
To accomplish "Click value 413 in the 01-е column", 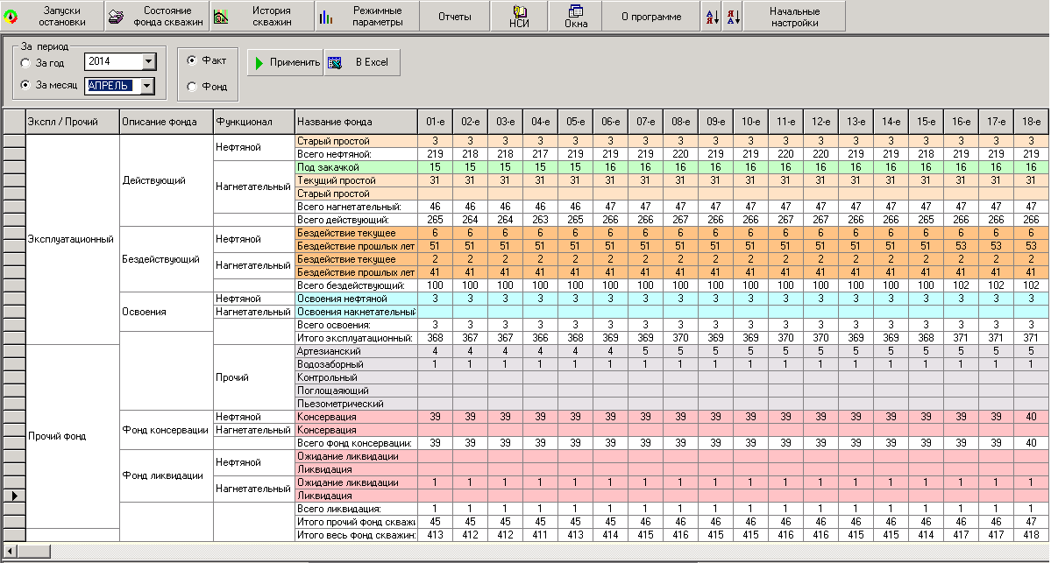I will (x=435, y=535).
